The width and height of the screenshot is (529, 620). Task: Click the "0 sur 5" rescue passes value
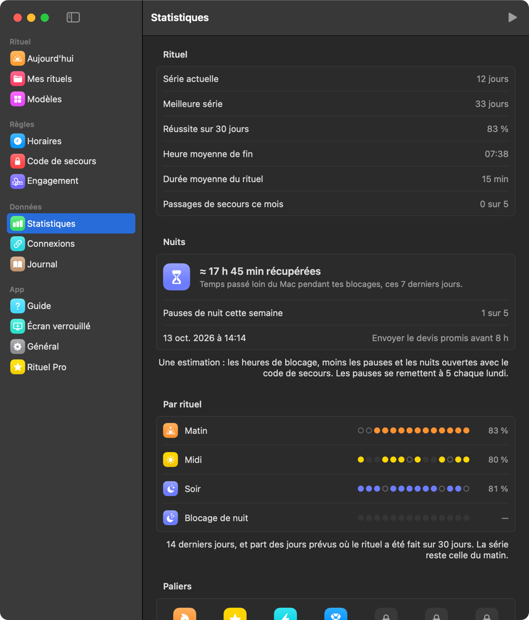tap(494, 204)
